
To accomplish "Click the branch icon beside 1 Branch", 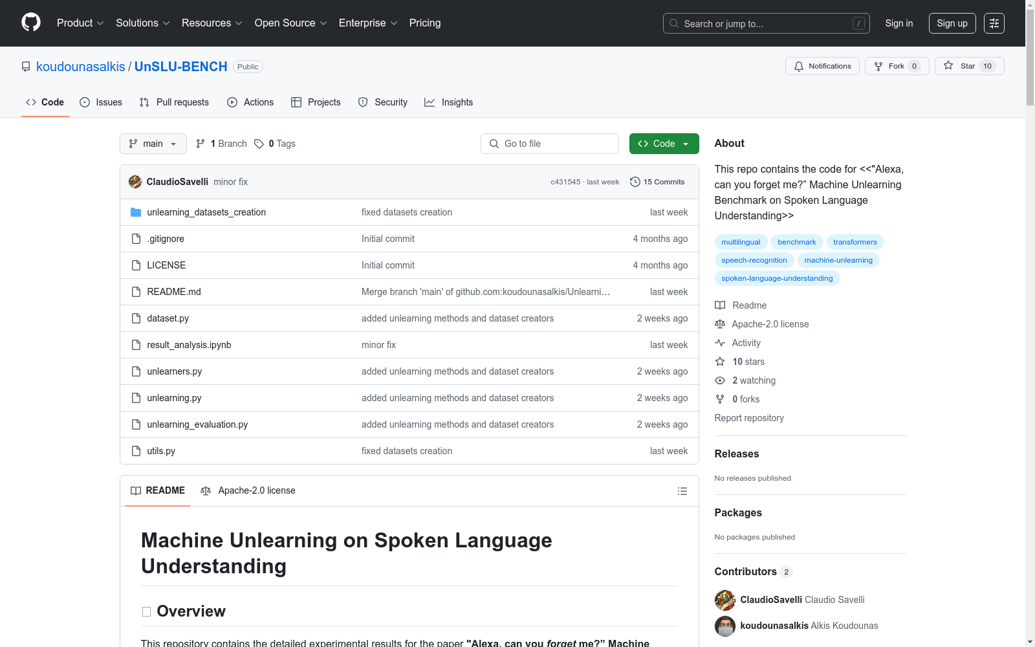I will [x=201, y=144].
